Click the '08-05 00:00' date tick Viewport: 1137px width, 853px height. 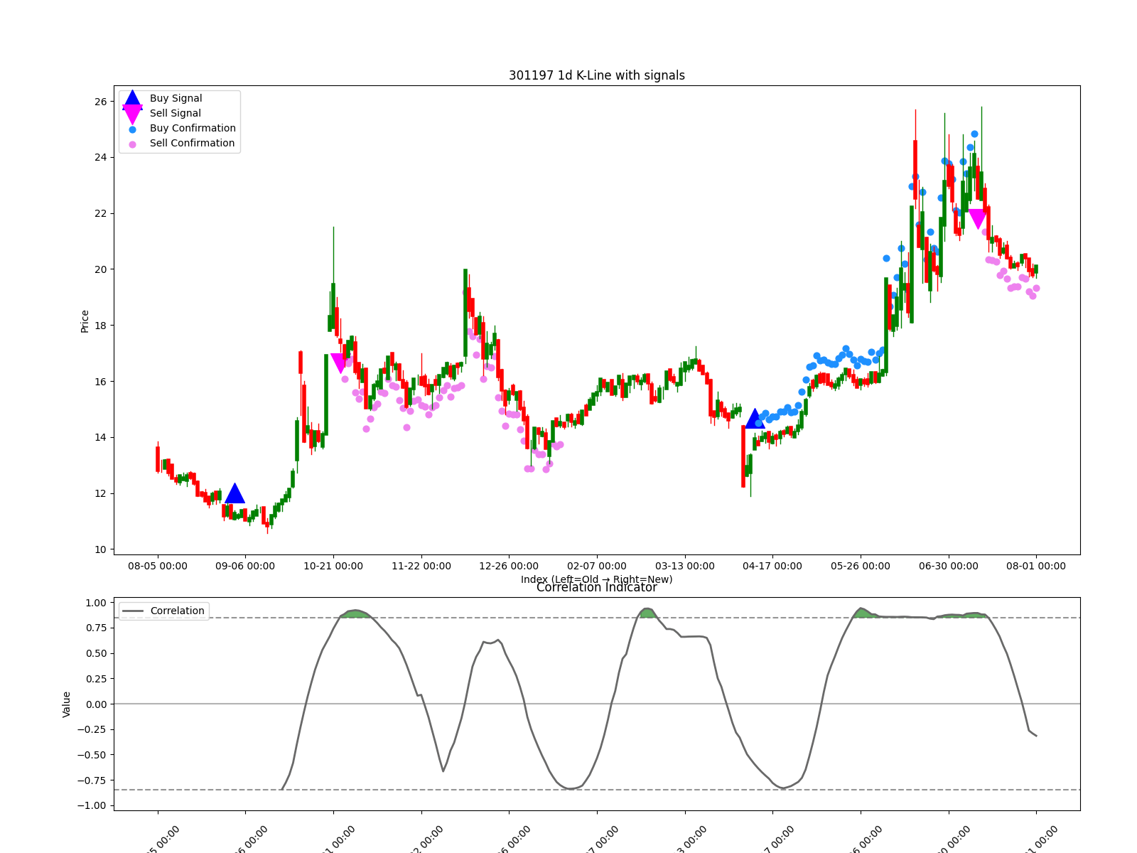tap(158, 566)
